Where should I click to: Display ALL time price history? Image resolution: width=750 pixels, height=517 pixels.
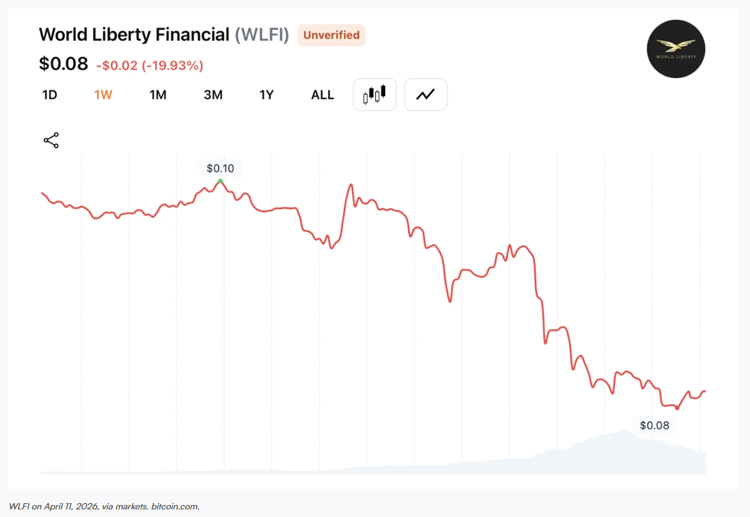tap(322, 95)
